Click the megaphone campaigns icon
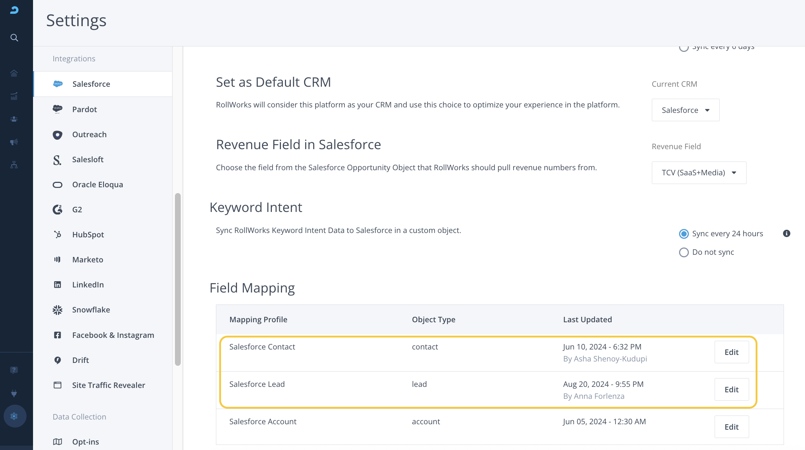Screen dimensions: 805x450 coord(14,142)
